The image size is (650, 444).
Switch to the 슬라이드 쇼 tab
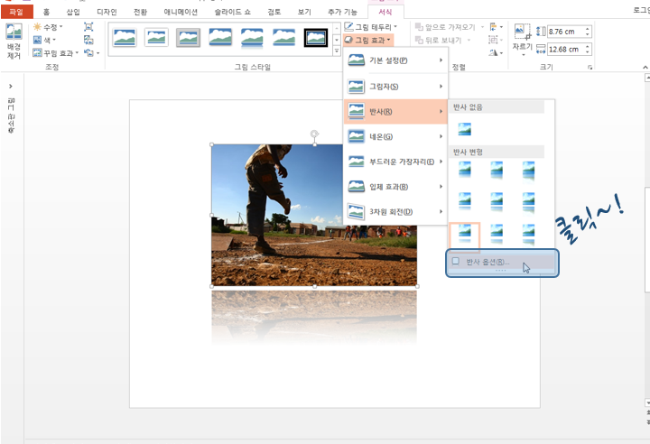pyautogui.click(x=233, y=12)
